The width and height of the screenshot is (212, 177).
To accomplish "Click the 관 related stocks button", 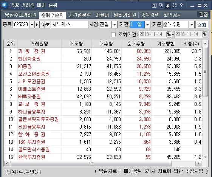I will 48,25.
